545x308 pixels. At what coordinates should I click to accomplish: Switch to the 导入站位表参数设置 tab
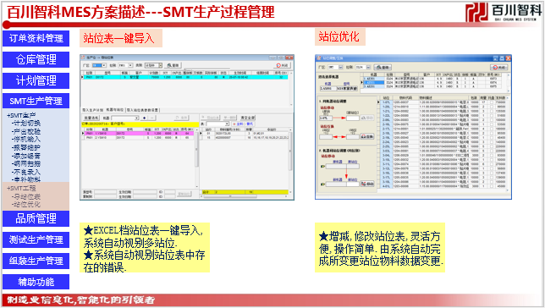coord(142,110)
